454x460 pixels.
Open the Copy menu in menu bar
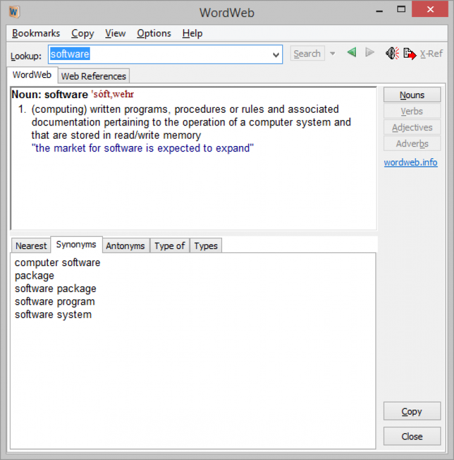pos(83,33)
